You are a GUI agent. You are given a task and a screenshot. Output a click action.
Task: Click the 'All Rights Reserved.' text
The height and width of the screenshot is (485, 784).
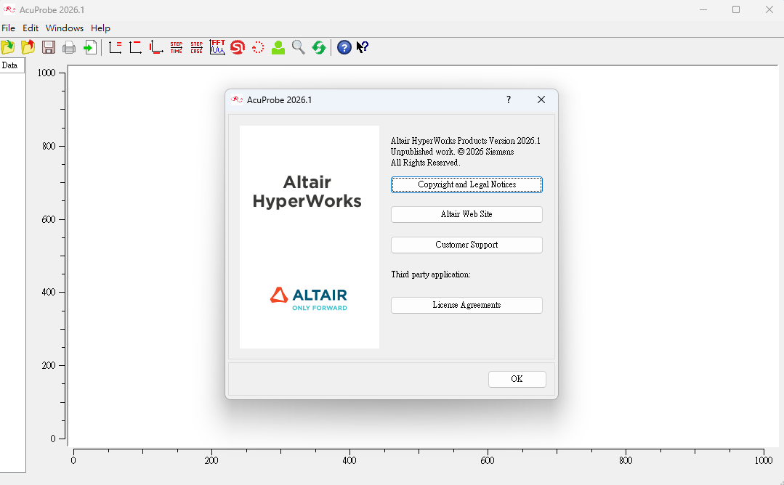pos(426,163)
